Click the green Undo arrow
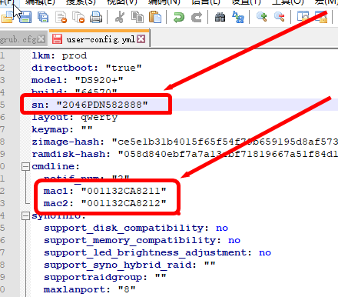This screenshot has height=297, width=338. point(179,17)
